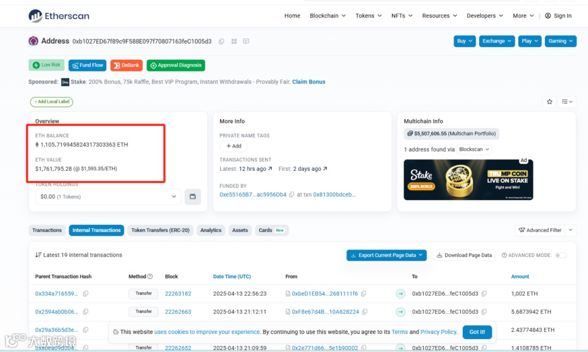
Task: Click Export Current Page Data button
Action: 387,255
